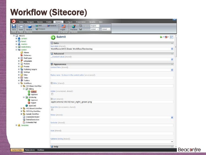Click the Extended Mail icon in tree

point(24,122)
